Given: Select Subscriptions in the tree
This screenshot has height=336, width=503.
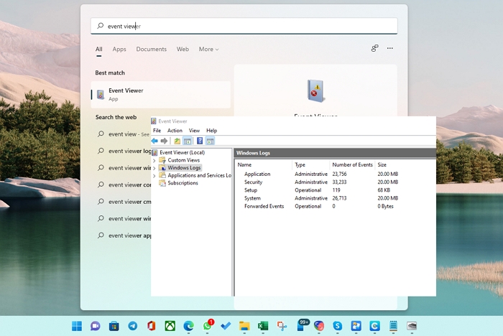Looking at the screenshot, I should point(183,183).
